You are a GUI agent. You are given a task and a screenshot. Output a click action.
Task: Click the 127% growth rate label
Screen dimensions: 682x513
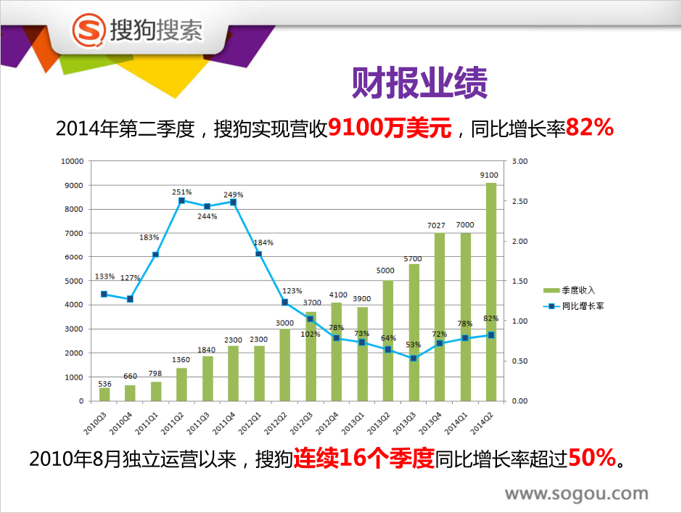pyautogui.click(x=131, y=278)
